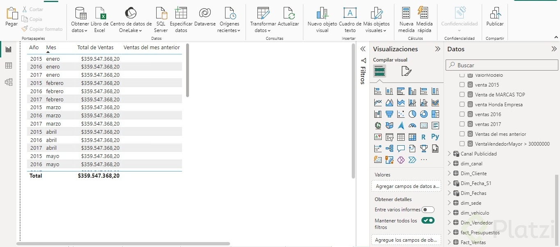Expand the dim_sede table
This screenshot has height=247, width=560.
tap(449, 203)
